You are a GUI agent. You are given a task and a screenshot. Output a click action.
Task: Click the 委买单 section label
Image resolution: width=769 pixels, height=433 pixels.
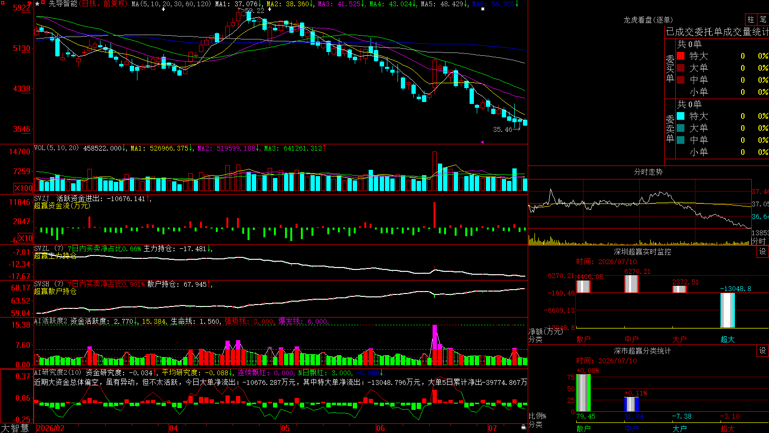coord(670,68)
